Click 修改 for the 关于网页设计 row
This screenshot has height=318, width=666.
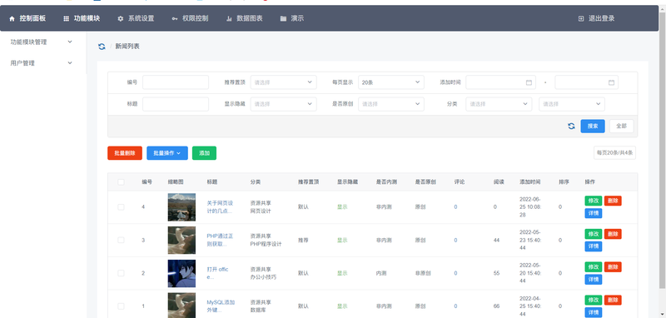pyautogui.click(x=594, y=201)
